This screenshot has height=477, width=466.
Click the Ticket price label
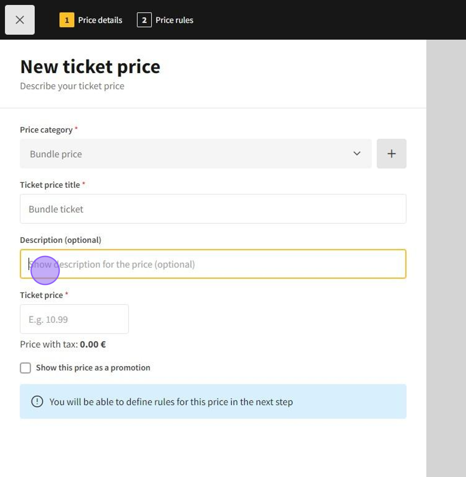[x=41, y=295]
